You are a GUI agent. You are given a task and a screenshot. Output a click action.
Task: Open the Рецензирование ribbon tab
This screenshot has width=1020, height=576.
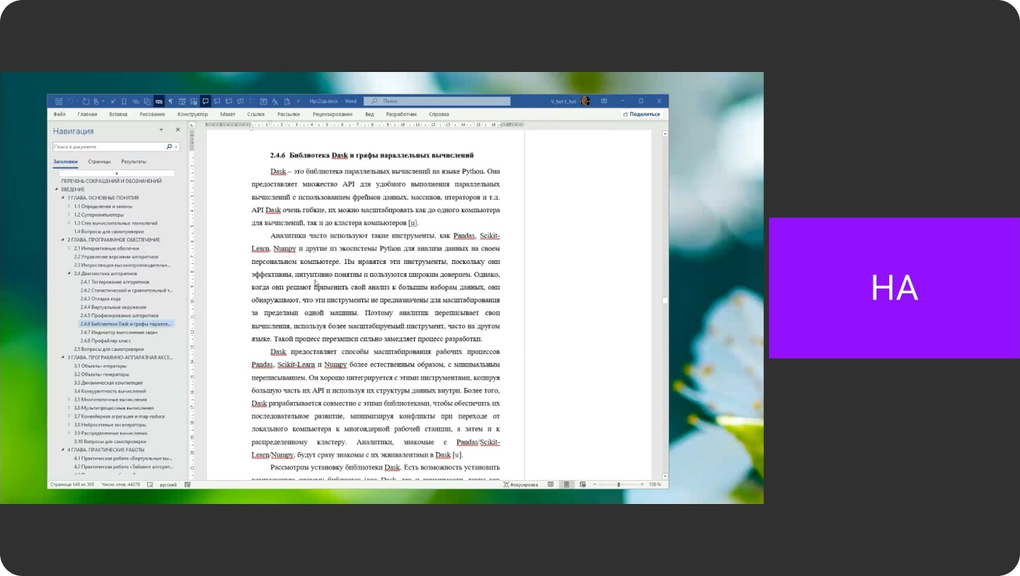[x=333, y=114]
